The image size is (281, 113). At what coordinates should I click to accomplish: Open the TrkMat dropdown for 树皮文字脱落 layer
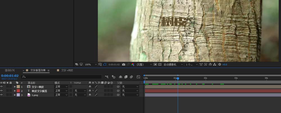click(80, 91)
